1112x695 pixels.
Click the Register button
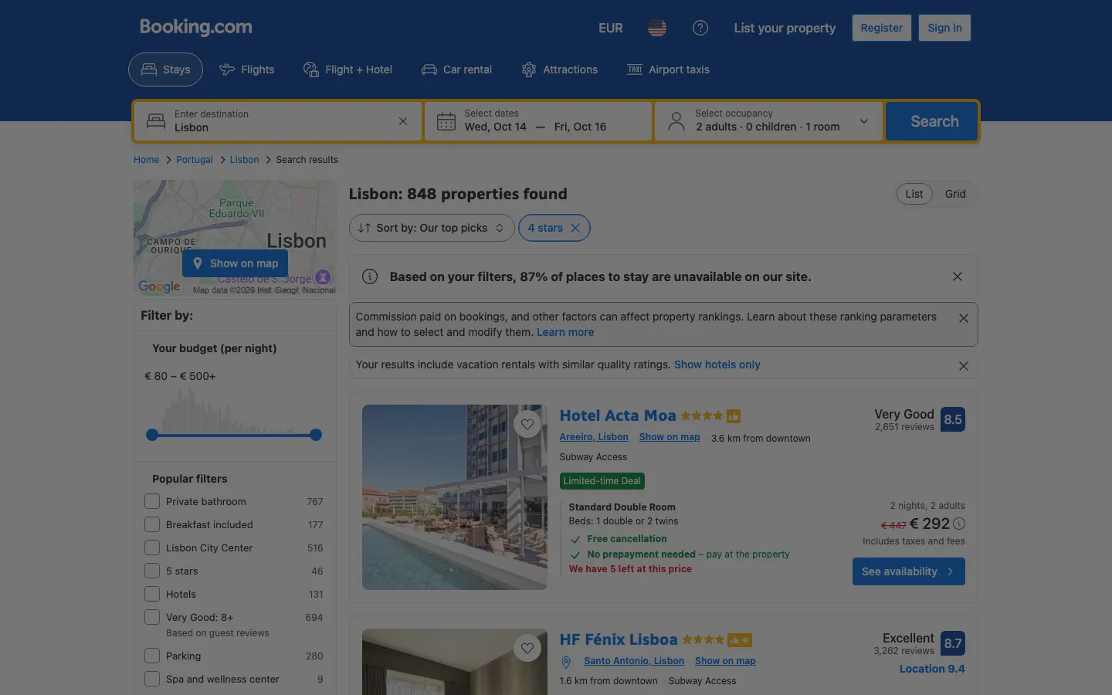click(x=882, y=28)
